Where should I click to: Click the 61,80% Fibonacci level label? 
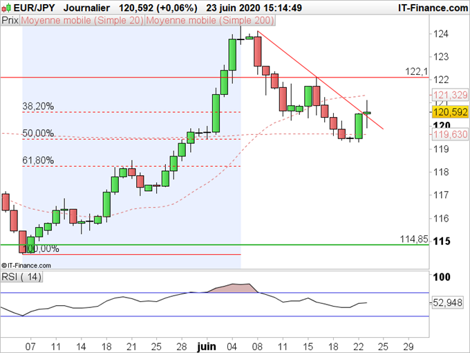38,161
